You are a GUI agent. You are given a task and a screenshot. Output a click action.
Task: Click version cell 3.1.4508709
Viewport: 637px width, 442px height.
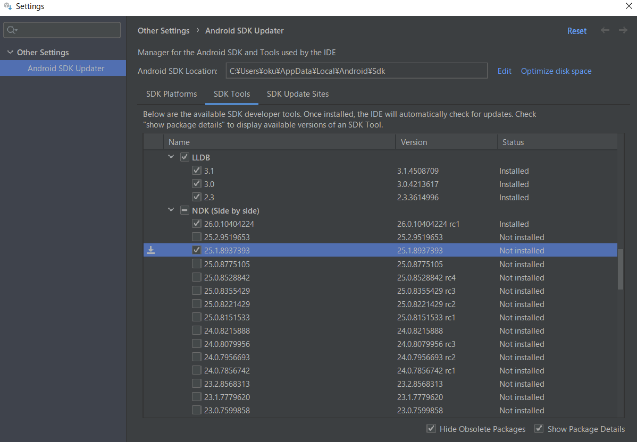click(417, 171)
